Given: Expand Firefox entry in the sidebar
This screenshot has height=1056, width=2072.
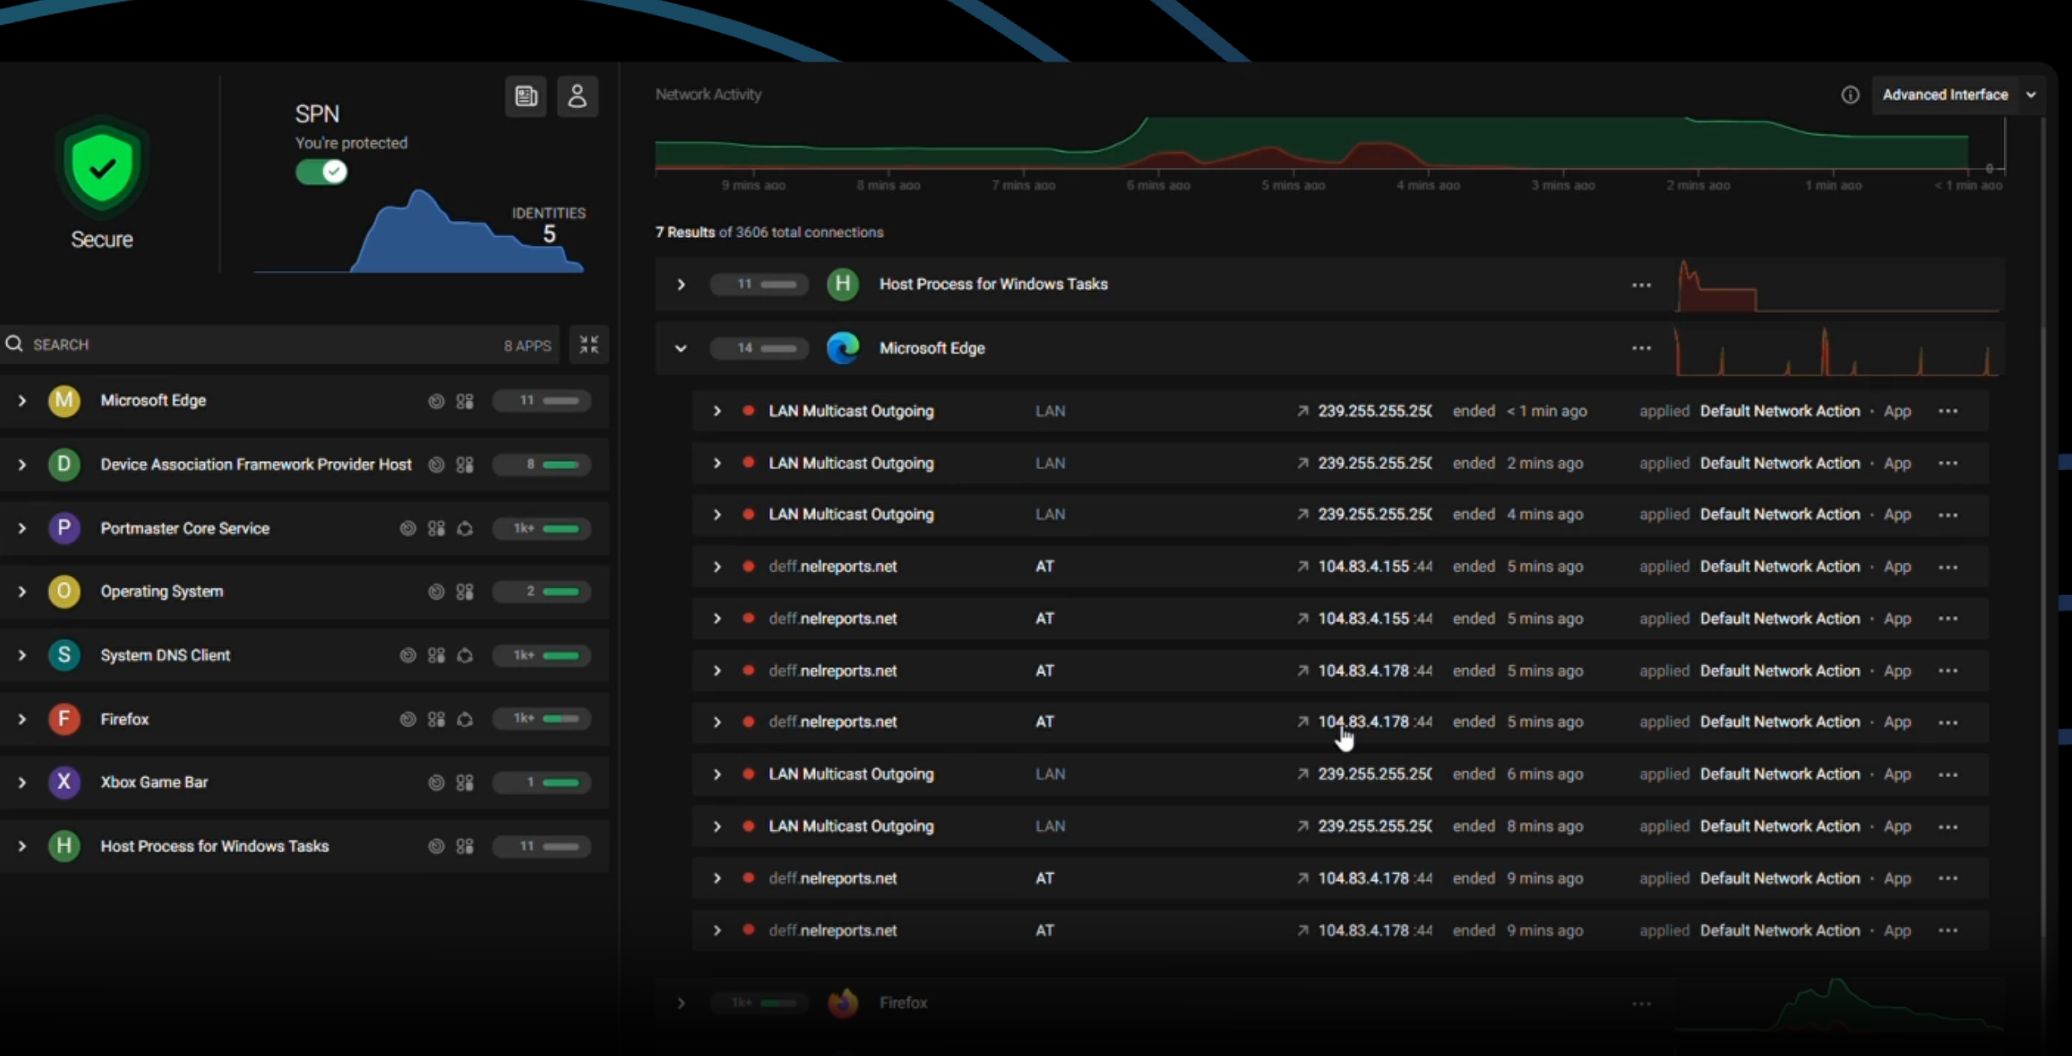Looking at the screenshot, I should pyautogui.click(x=22, y=719).
